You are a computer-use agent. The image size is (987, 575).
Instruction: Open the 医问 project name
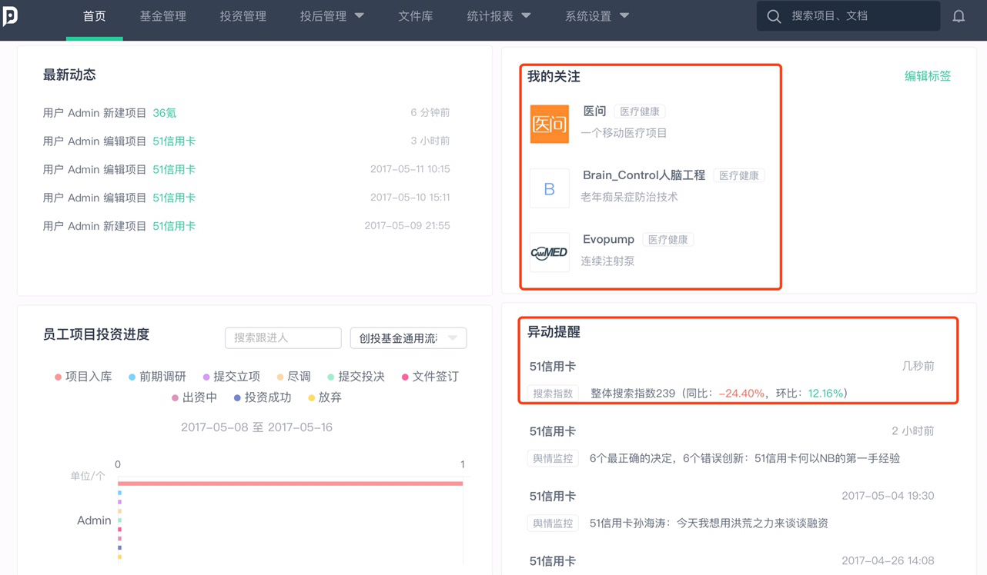click(594, 111)
